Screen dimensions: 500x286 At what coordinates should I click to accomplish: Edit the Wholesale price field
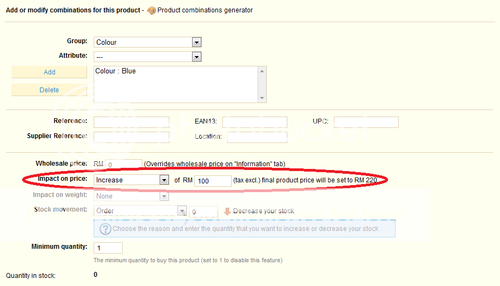(x=124, y=164)
